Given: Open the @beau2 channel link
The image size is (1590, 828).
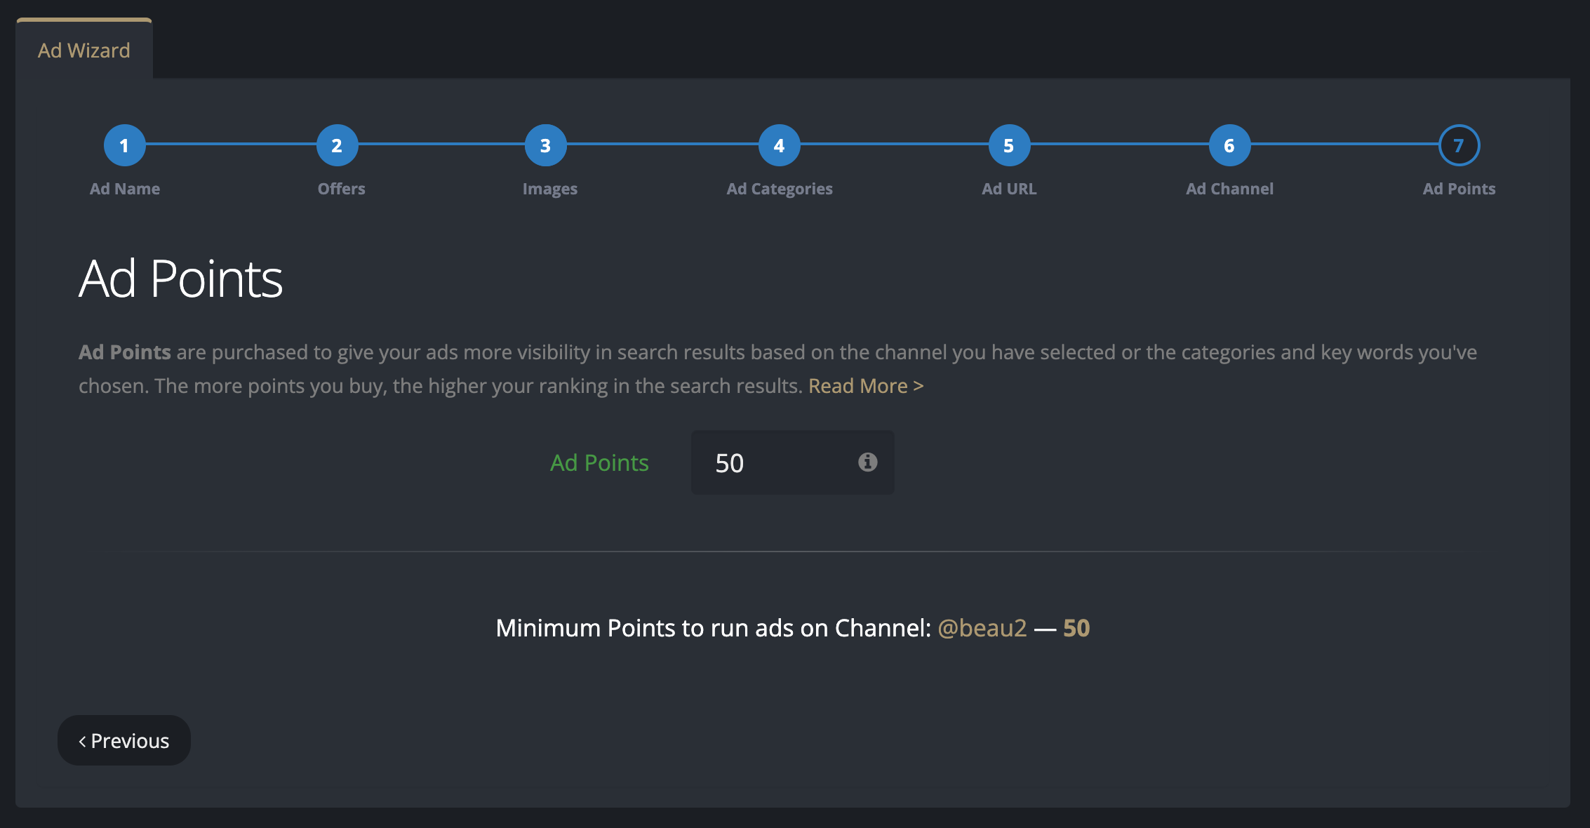Looking at the screenshot, I should pyautogui.click(x=982, y=628).
